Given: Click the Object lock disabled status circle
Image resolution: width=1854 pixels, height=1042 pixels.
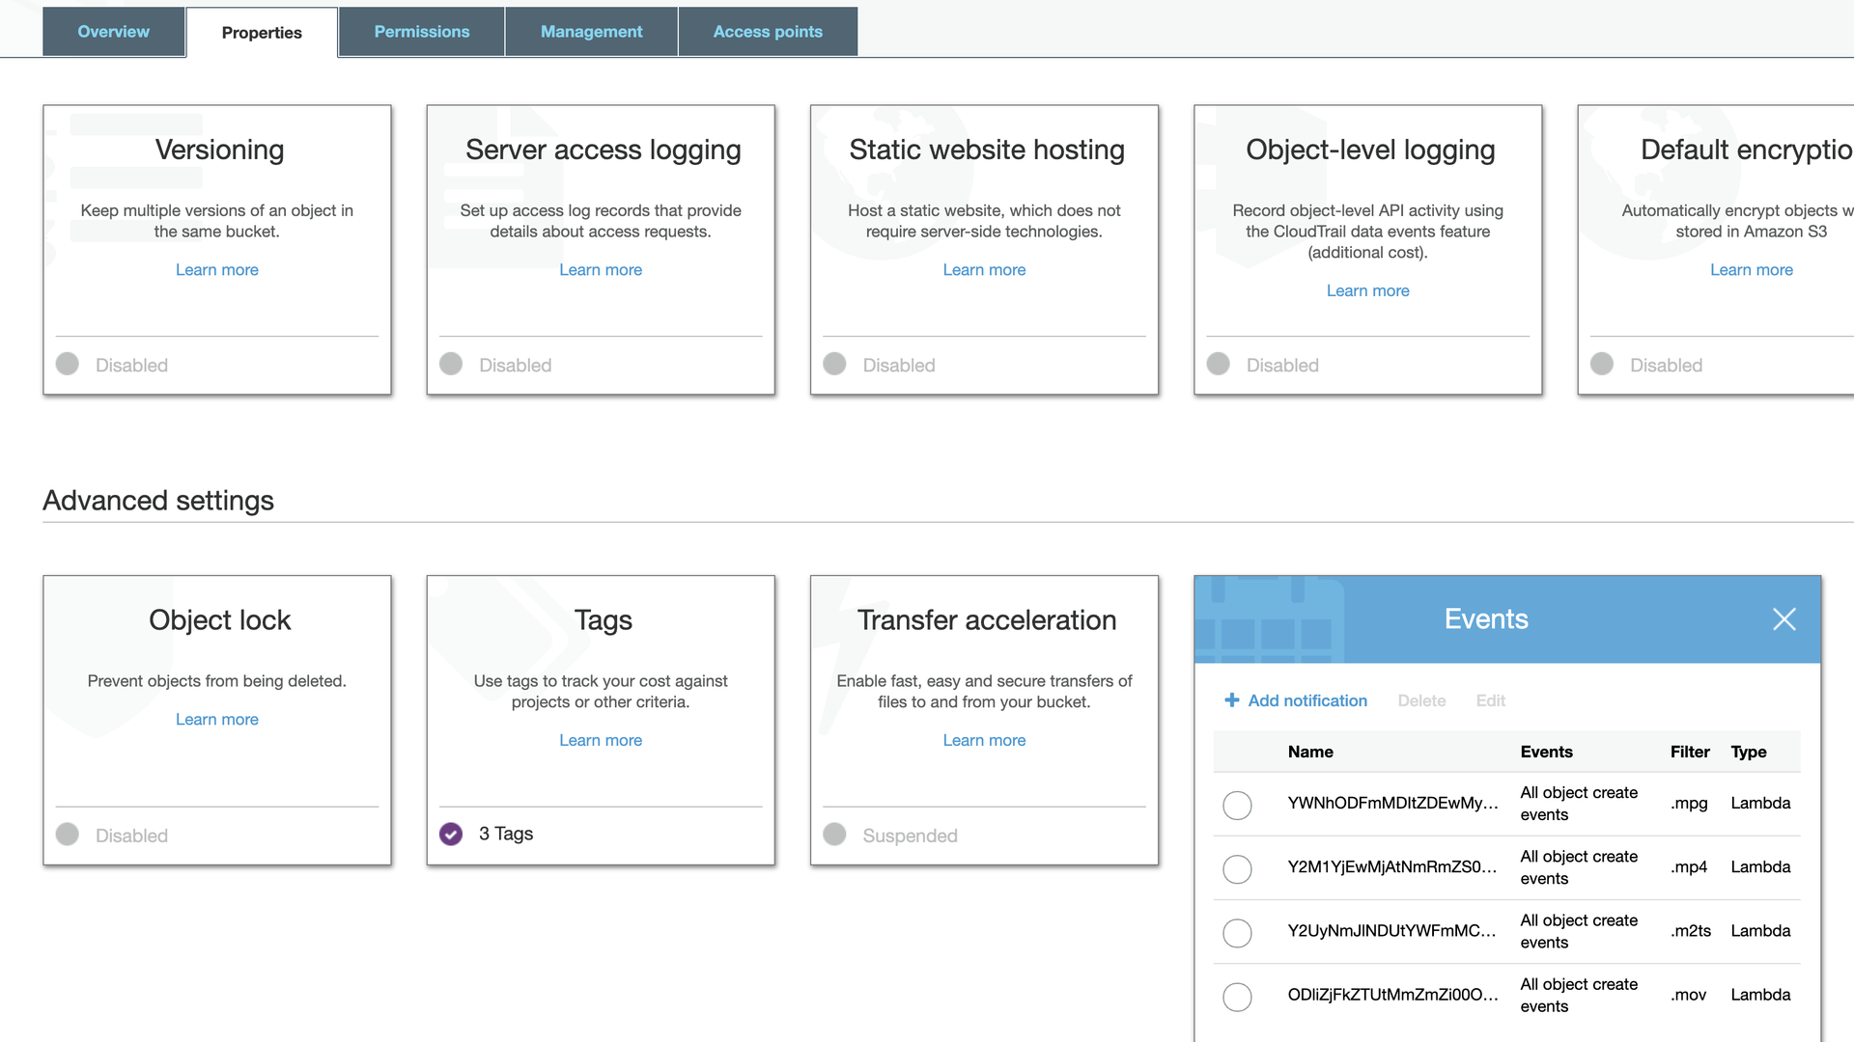Looking at the screenshot, I should click(x=68, y=835).
